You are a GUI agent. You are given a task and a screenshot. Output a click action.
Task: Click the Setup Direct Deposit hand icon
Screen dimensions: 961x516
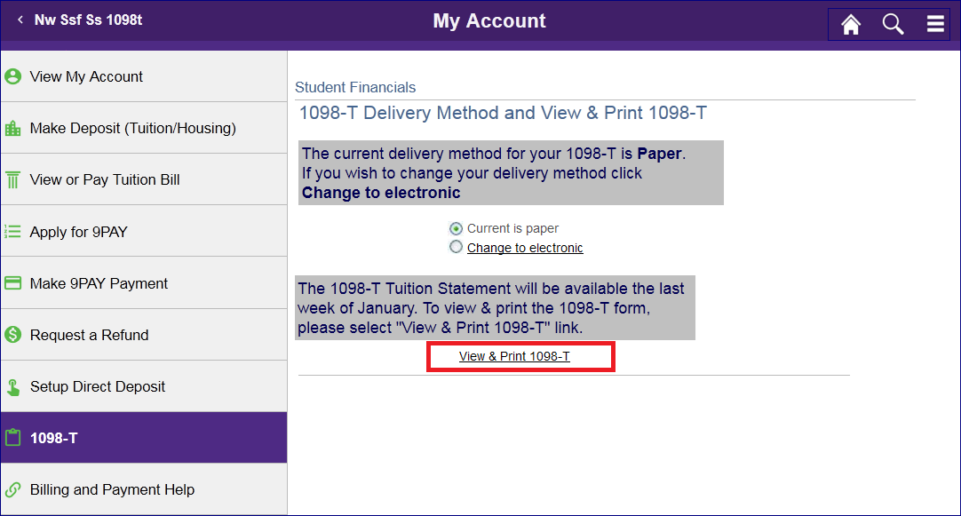coord(12,386)
